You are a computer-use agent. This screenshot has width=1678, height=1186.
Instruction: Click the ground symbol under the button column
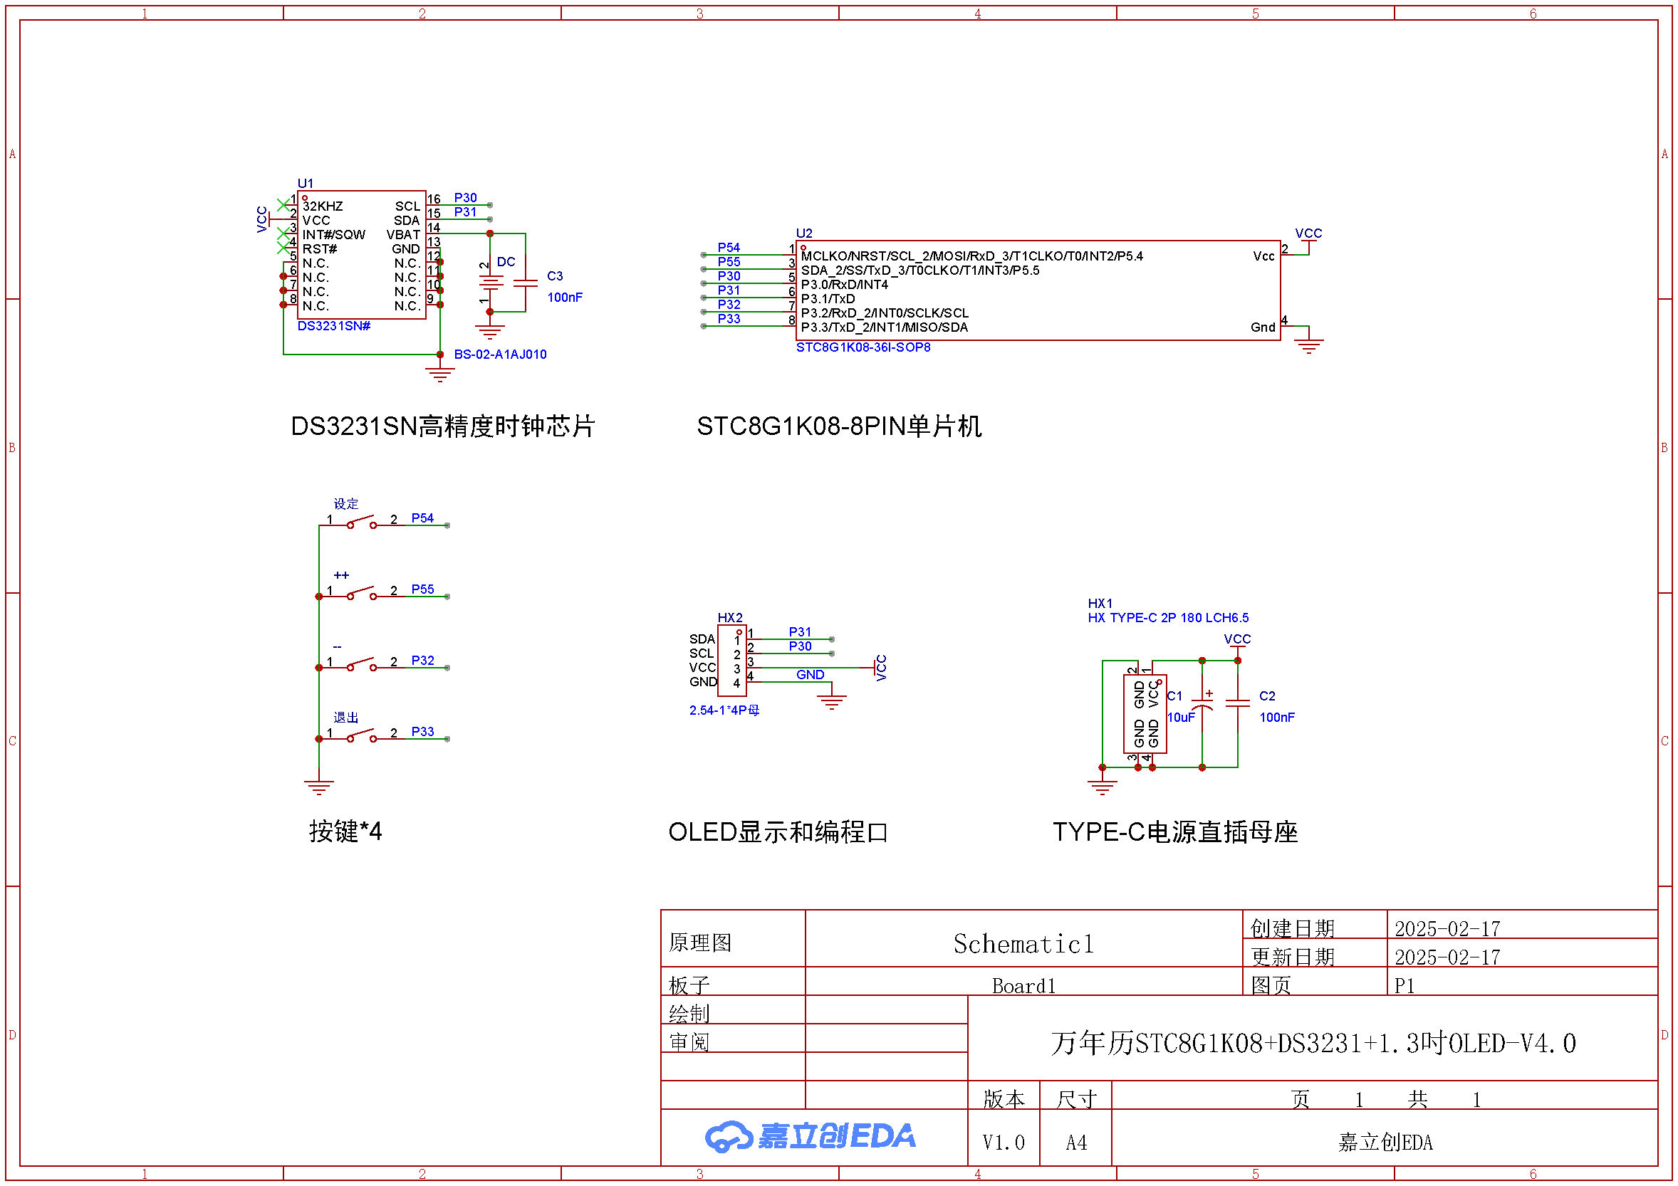(x=318, y=787)
